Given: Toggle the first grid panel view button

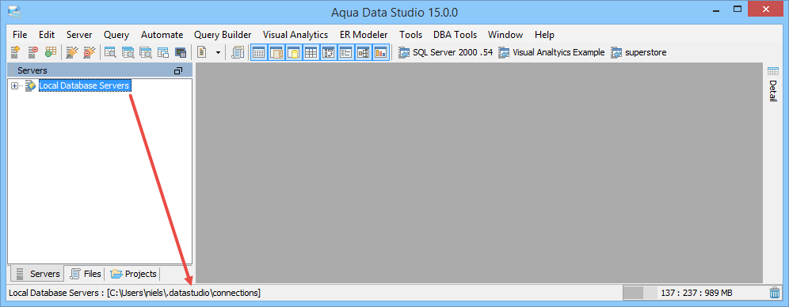Looking at the screenshot, I should click(259, 52).
